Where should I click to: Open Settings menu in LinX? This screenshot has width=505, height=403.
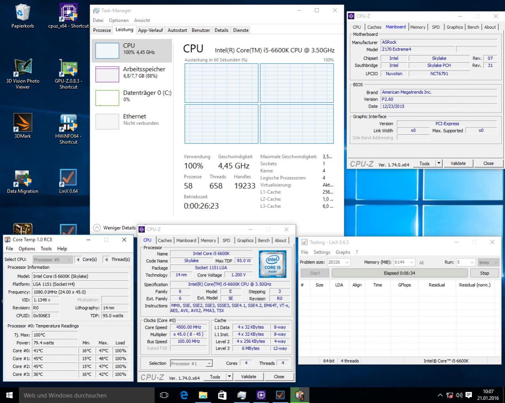[x=322, y=252]
